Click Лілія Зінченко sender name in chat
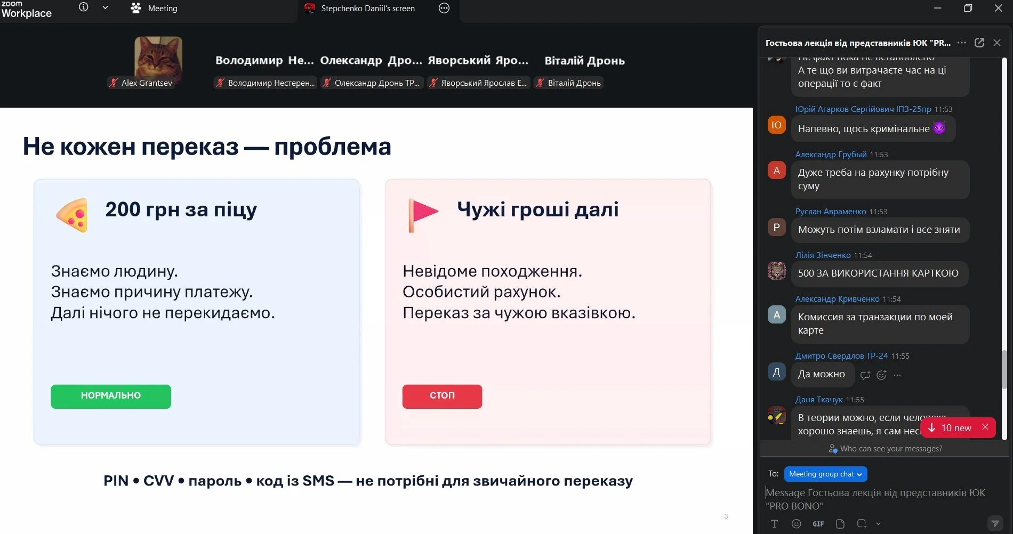 [x=823, y=255]
